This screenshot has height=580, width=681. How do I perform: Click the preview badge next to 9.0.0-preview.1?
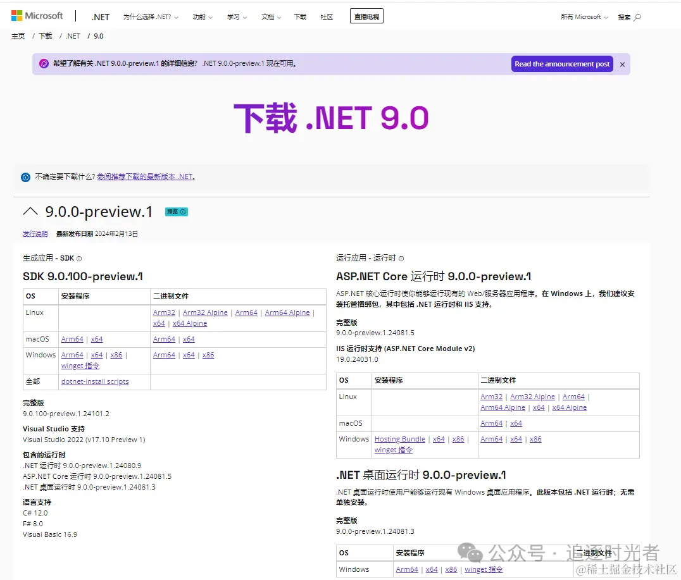(x=177, y=212)
